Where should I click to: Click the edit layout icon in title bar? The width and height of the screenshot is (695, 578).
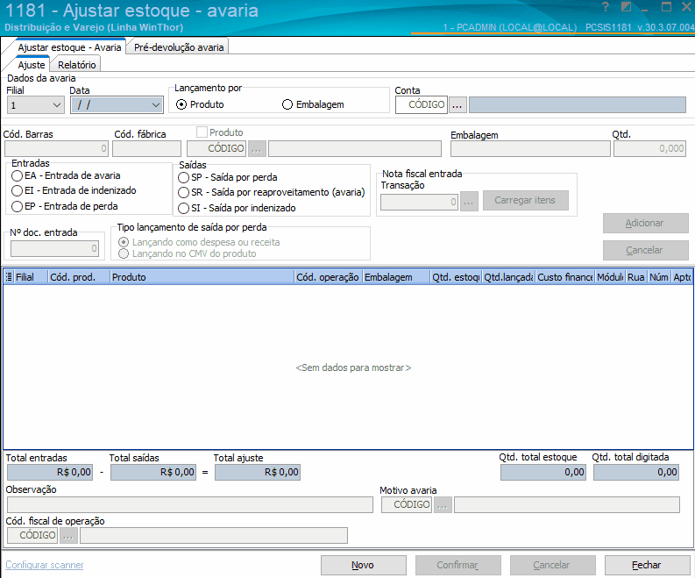[626, 7]
